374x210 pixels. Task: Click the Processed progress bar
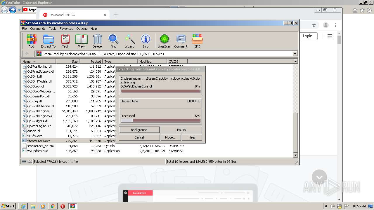pyautogui.click(x=160, y=120)
